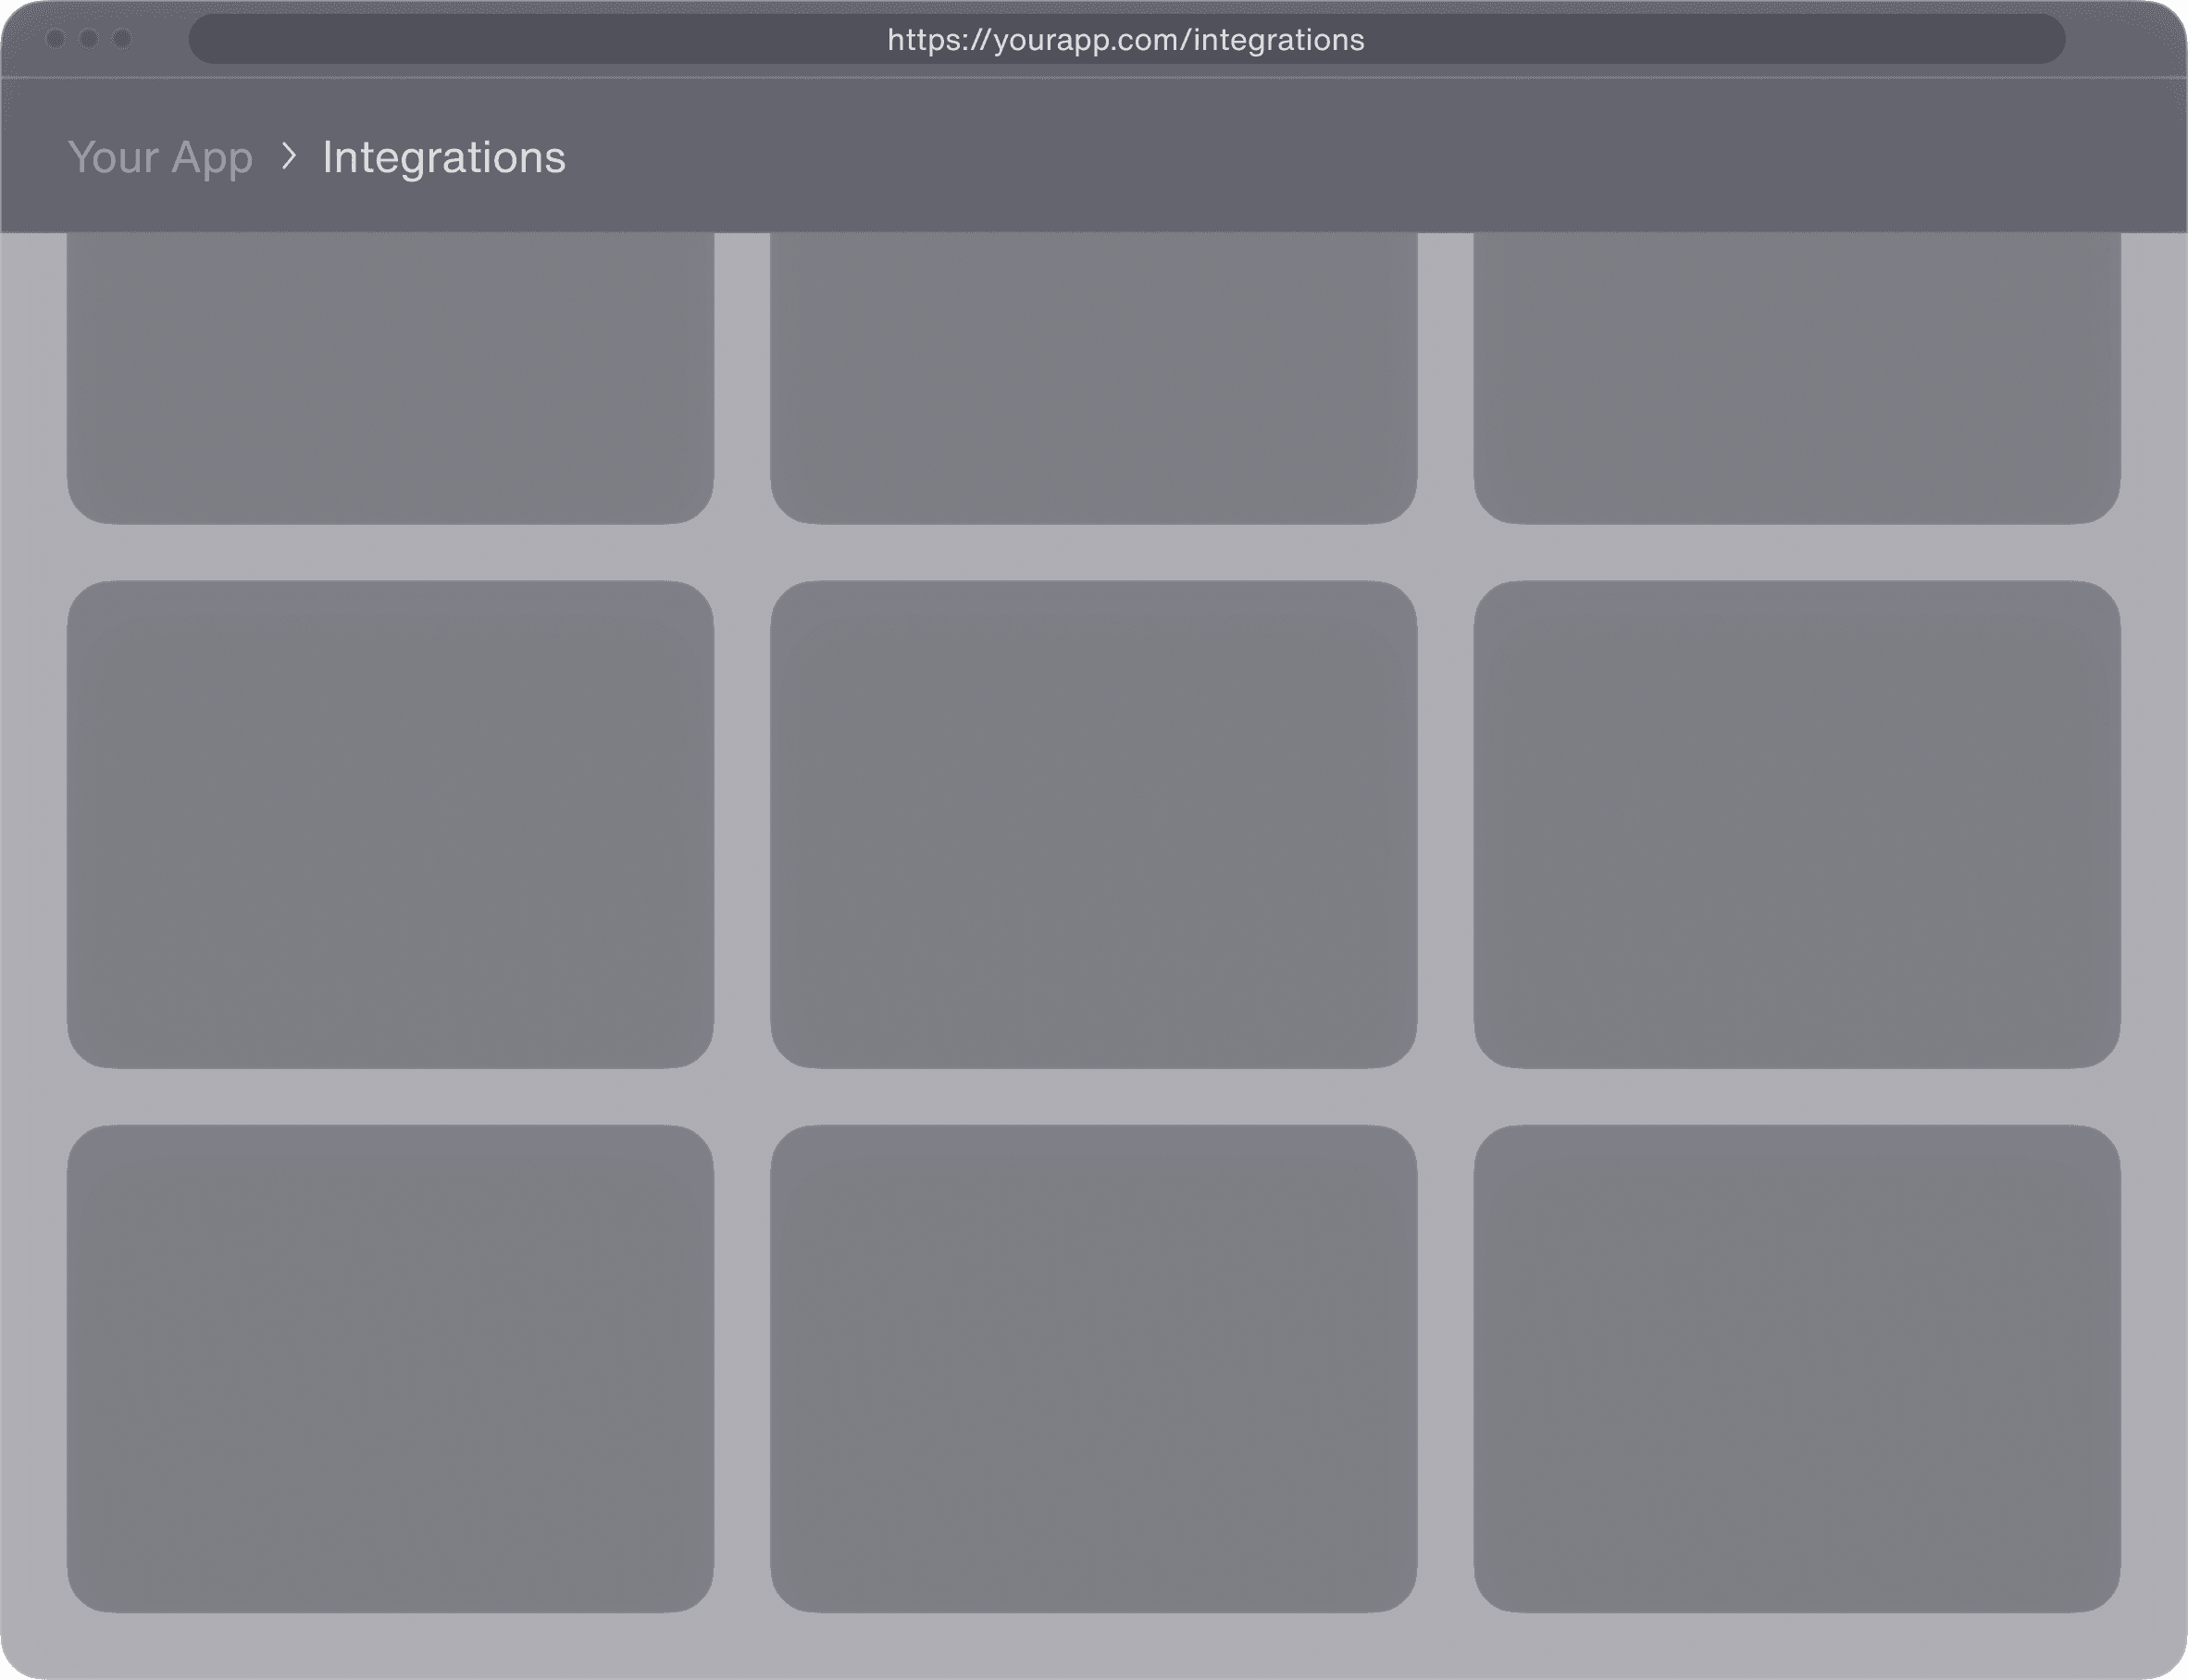Click the middle minimize window dot

89,39
